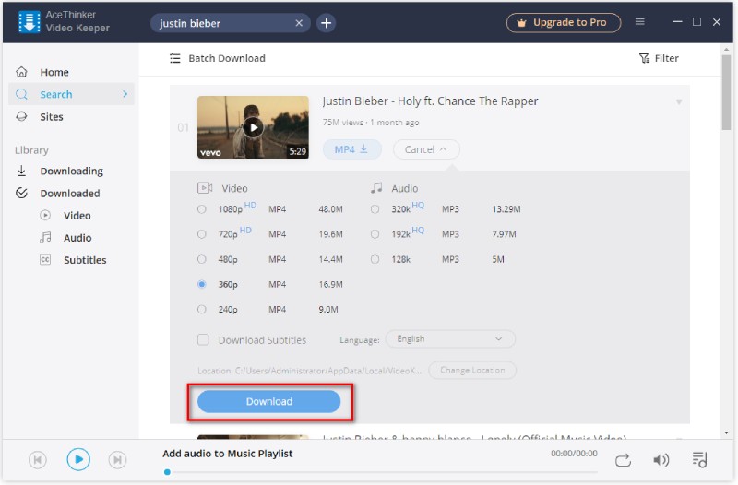
Task: Open the Filter options
Action: [659, 58]
